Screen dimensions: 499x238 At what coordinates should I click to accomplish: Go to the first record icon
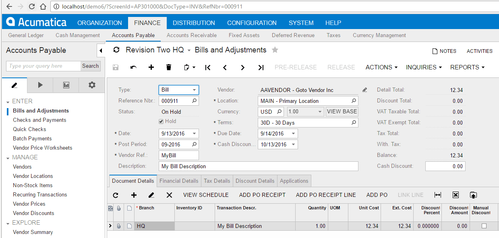point(208,67)
